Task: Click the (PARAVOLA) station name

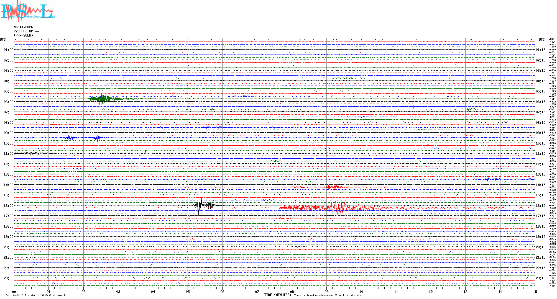Action: click(23, 35)
